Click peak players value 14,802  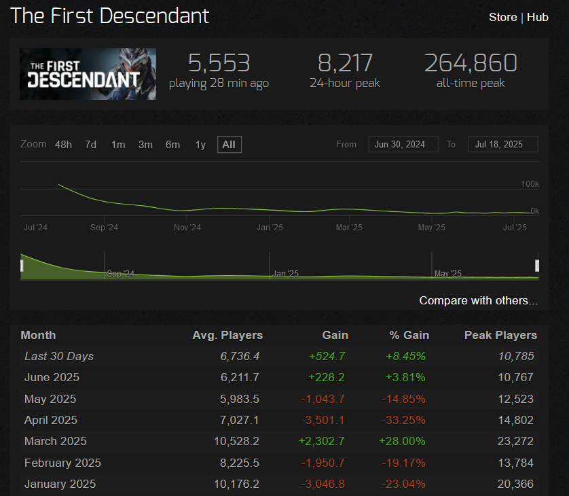pyautogui.click(x=515, y=420)
